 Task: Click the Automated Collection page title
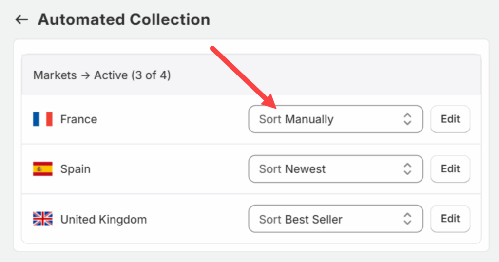[124, 19]
